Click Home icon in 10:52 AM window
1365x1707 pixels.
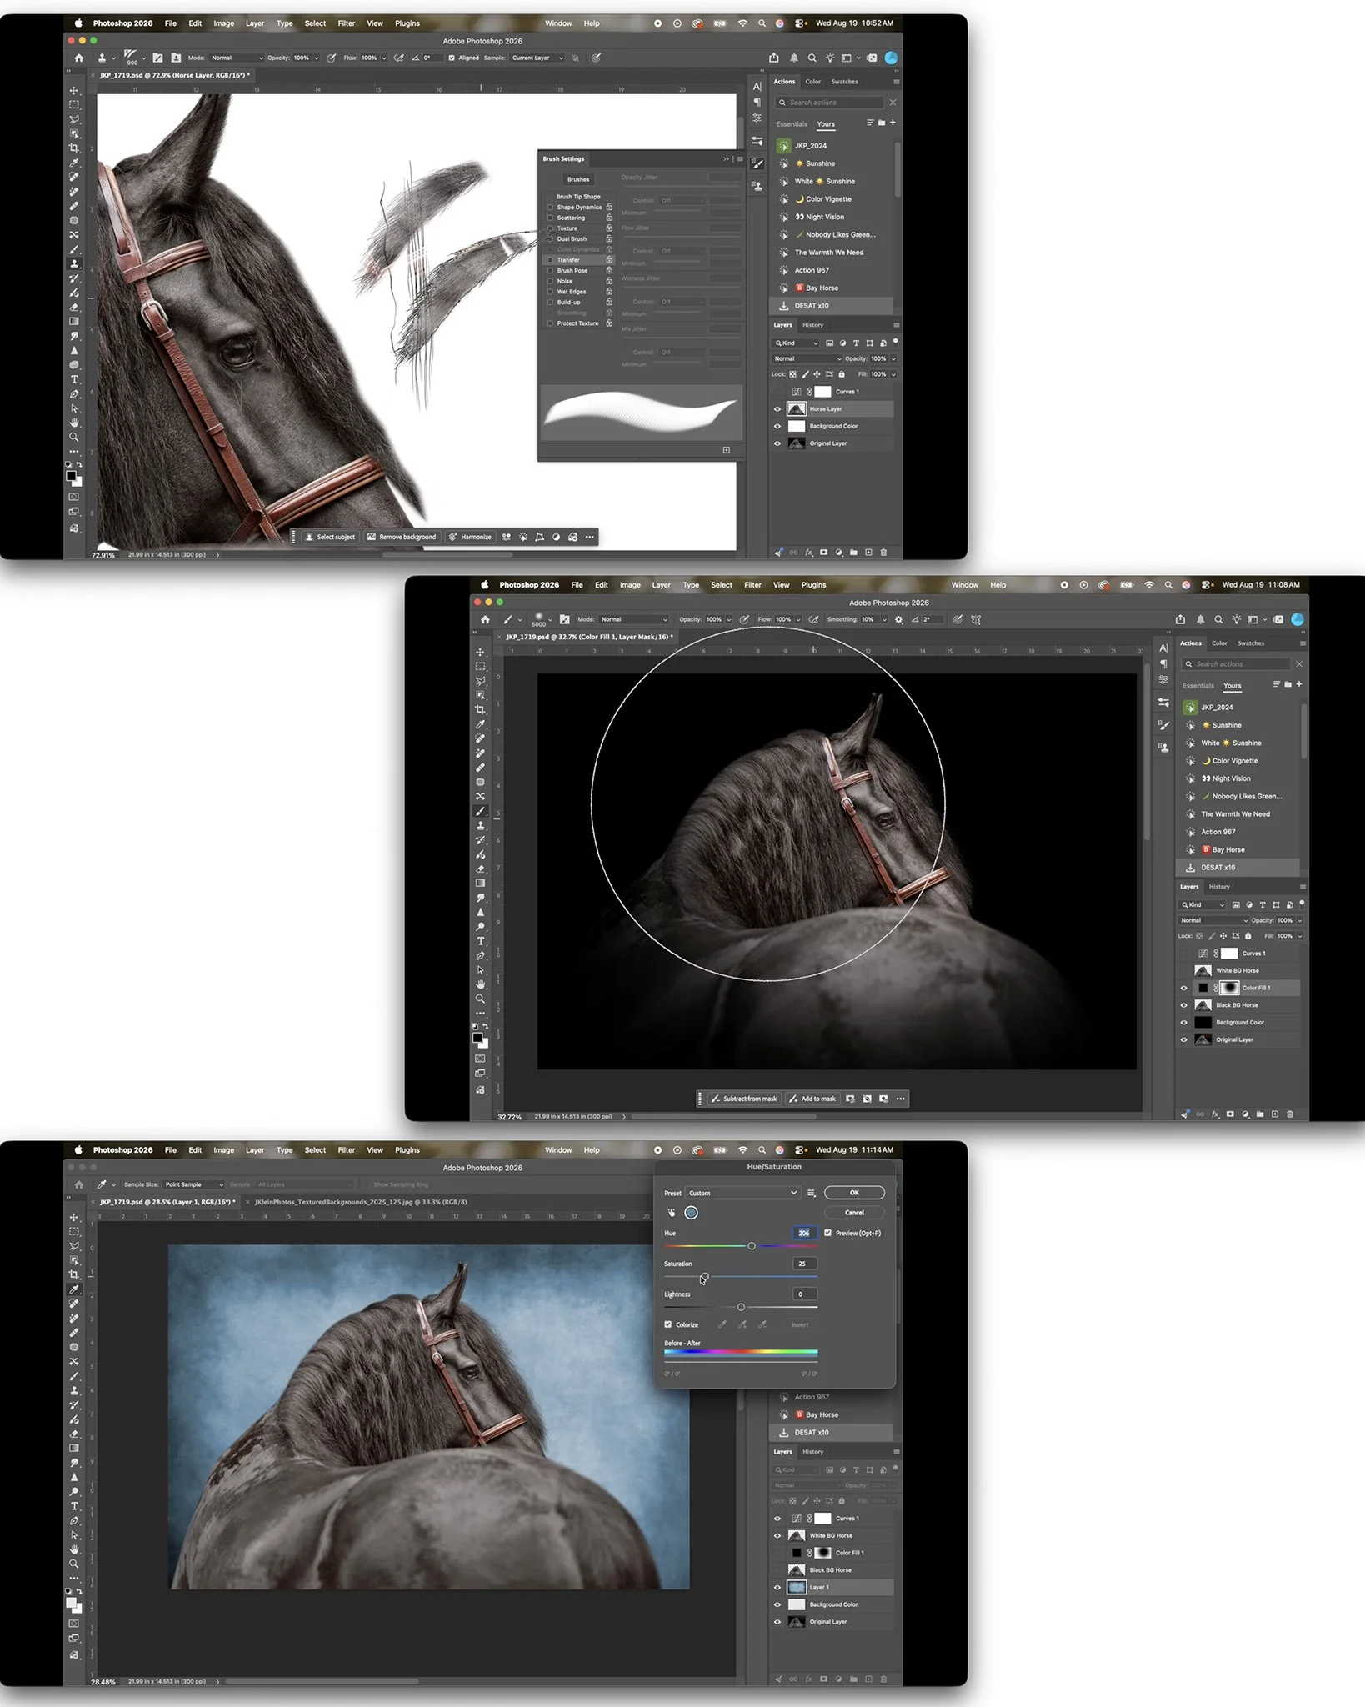point(78,58)
